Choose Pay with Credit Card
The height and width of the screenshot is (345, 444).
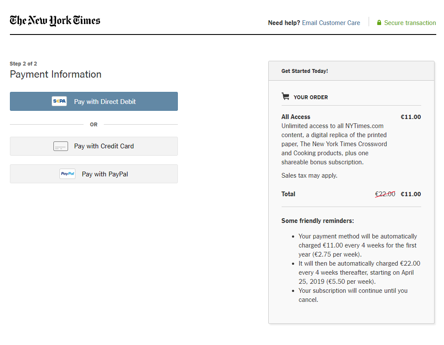(94, 146)
